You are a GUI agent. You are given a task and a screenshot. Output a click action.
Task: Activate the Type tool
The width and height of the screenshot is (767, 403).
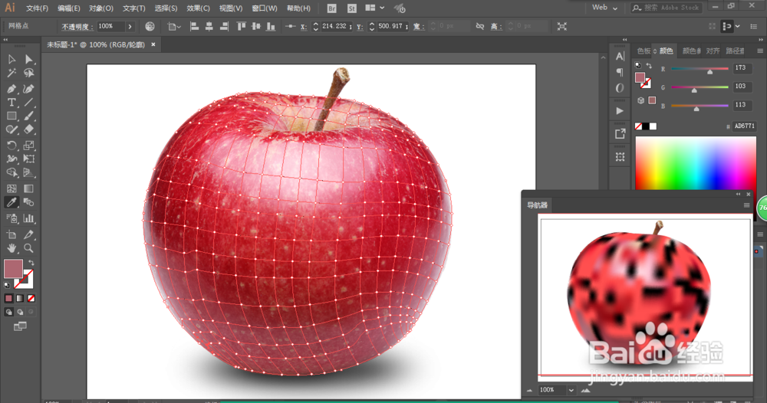pyautogui.click(x=12, y=103)
